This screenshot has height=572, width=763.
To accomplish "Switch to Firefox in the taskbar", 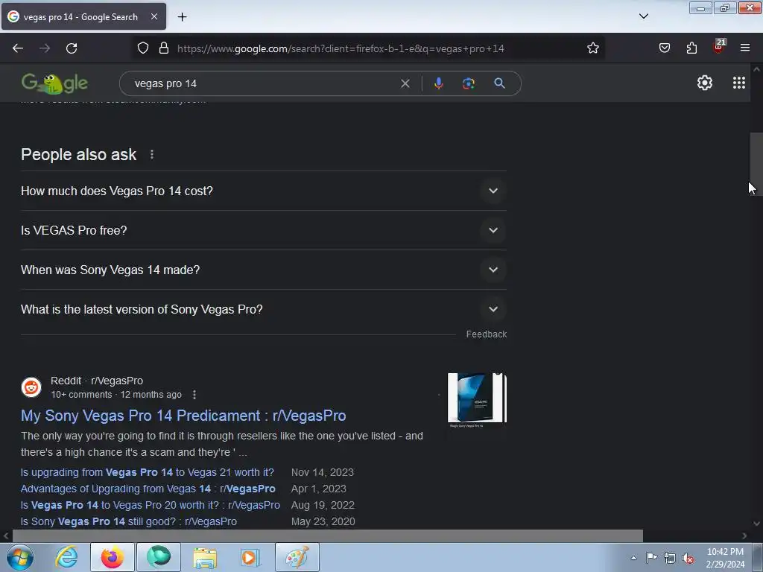I will click(112, 557).
